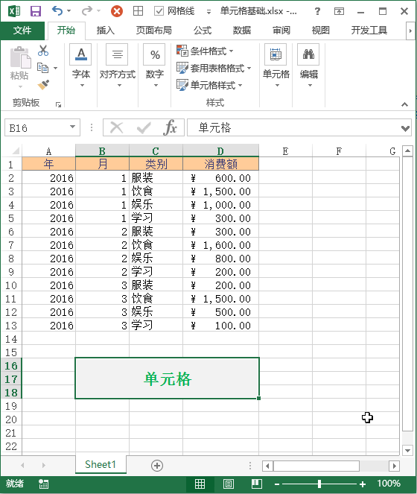The image size is (417, 494).
Task: Click the select-all corner triangle
Action: (x=15, y=151)
